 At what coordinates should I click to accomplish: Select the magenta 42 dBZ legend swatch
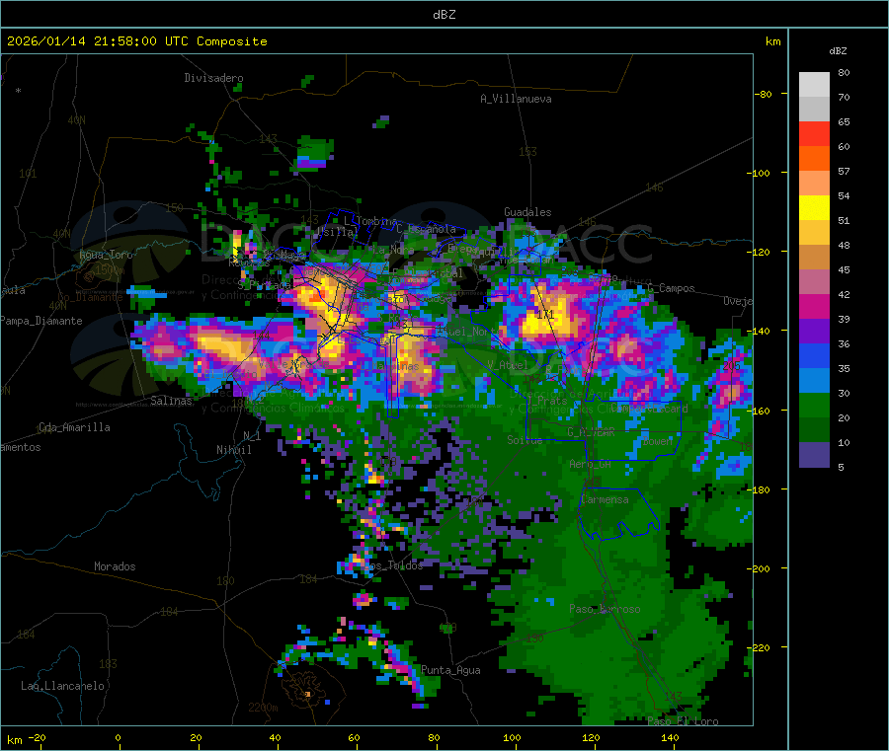[x=814, y=306]
